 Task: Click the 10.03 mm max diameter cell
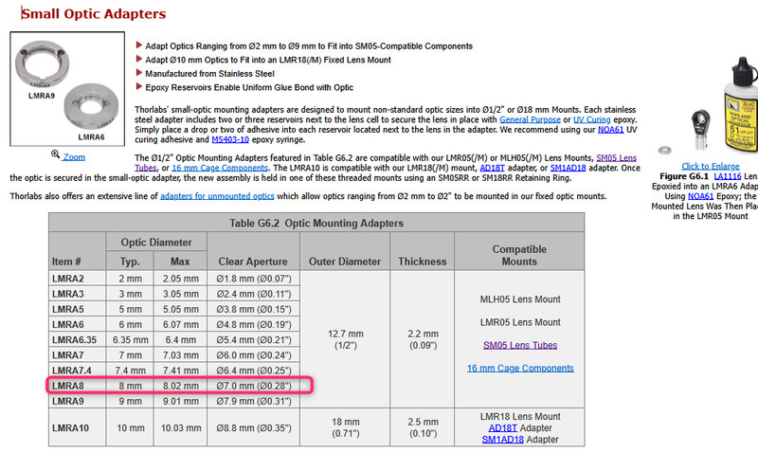pos(180,427)
